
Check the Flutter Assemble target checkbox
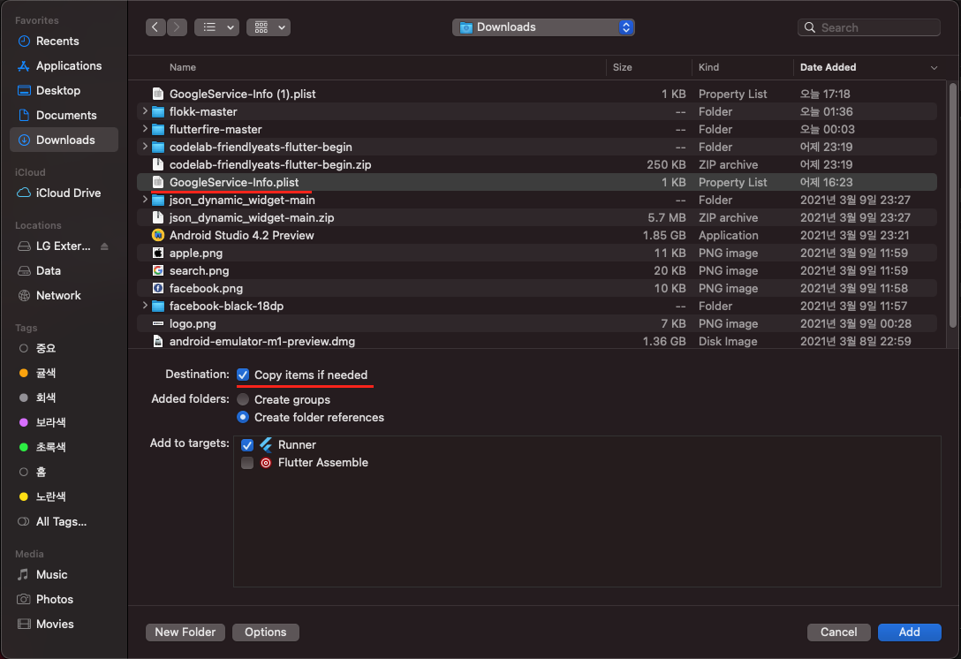[x=247, y=463]
